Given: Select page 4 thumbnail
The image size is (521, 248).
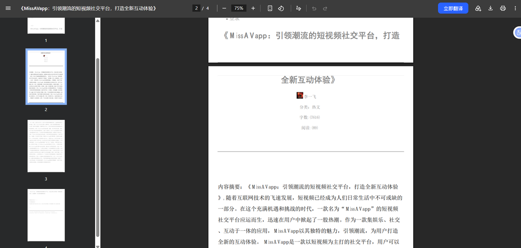Looking at the screenshot, I should pos(46,215).
